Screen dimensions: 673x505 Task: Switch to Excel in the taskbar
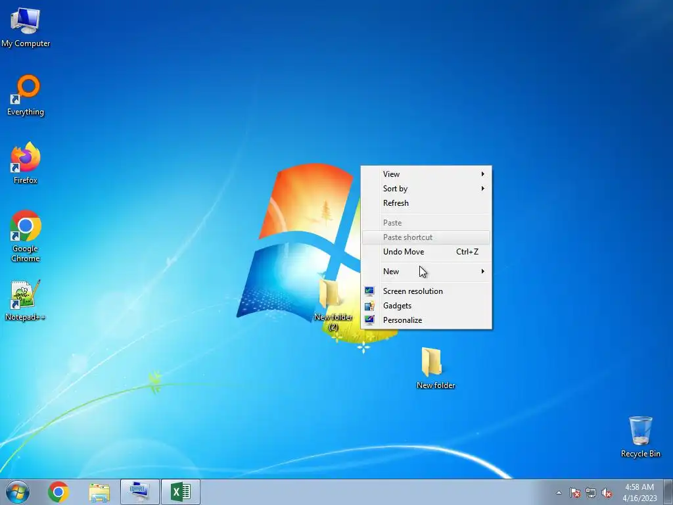pos(181,492)
